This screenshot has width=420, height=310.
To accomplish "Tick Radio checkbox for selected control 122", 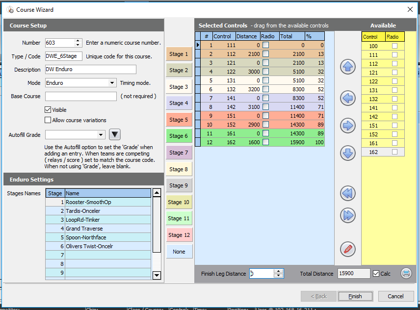I will tap(266, 72).
